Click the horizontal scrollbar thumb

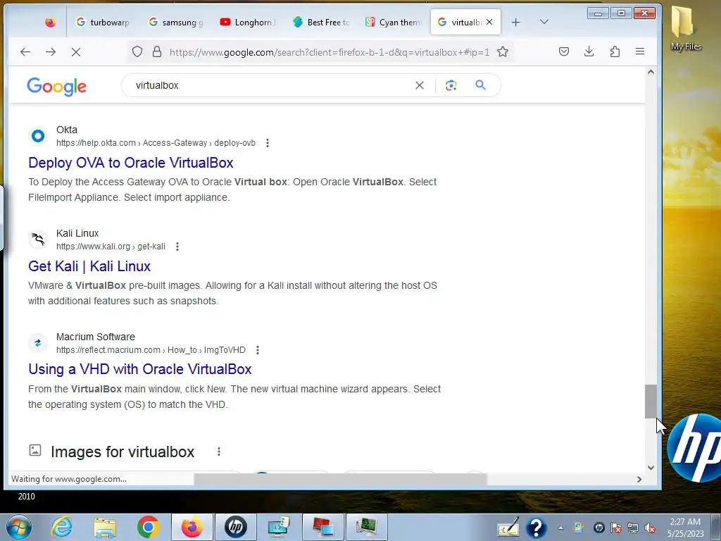pos(340,479)
